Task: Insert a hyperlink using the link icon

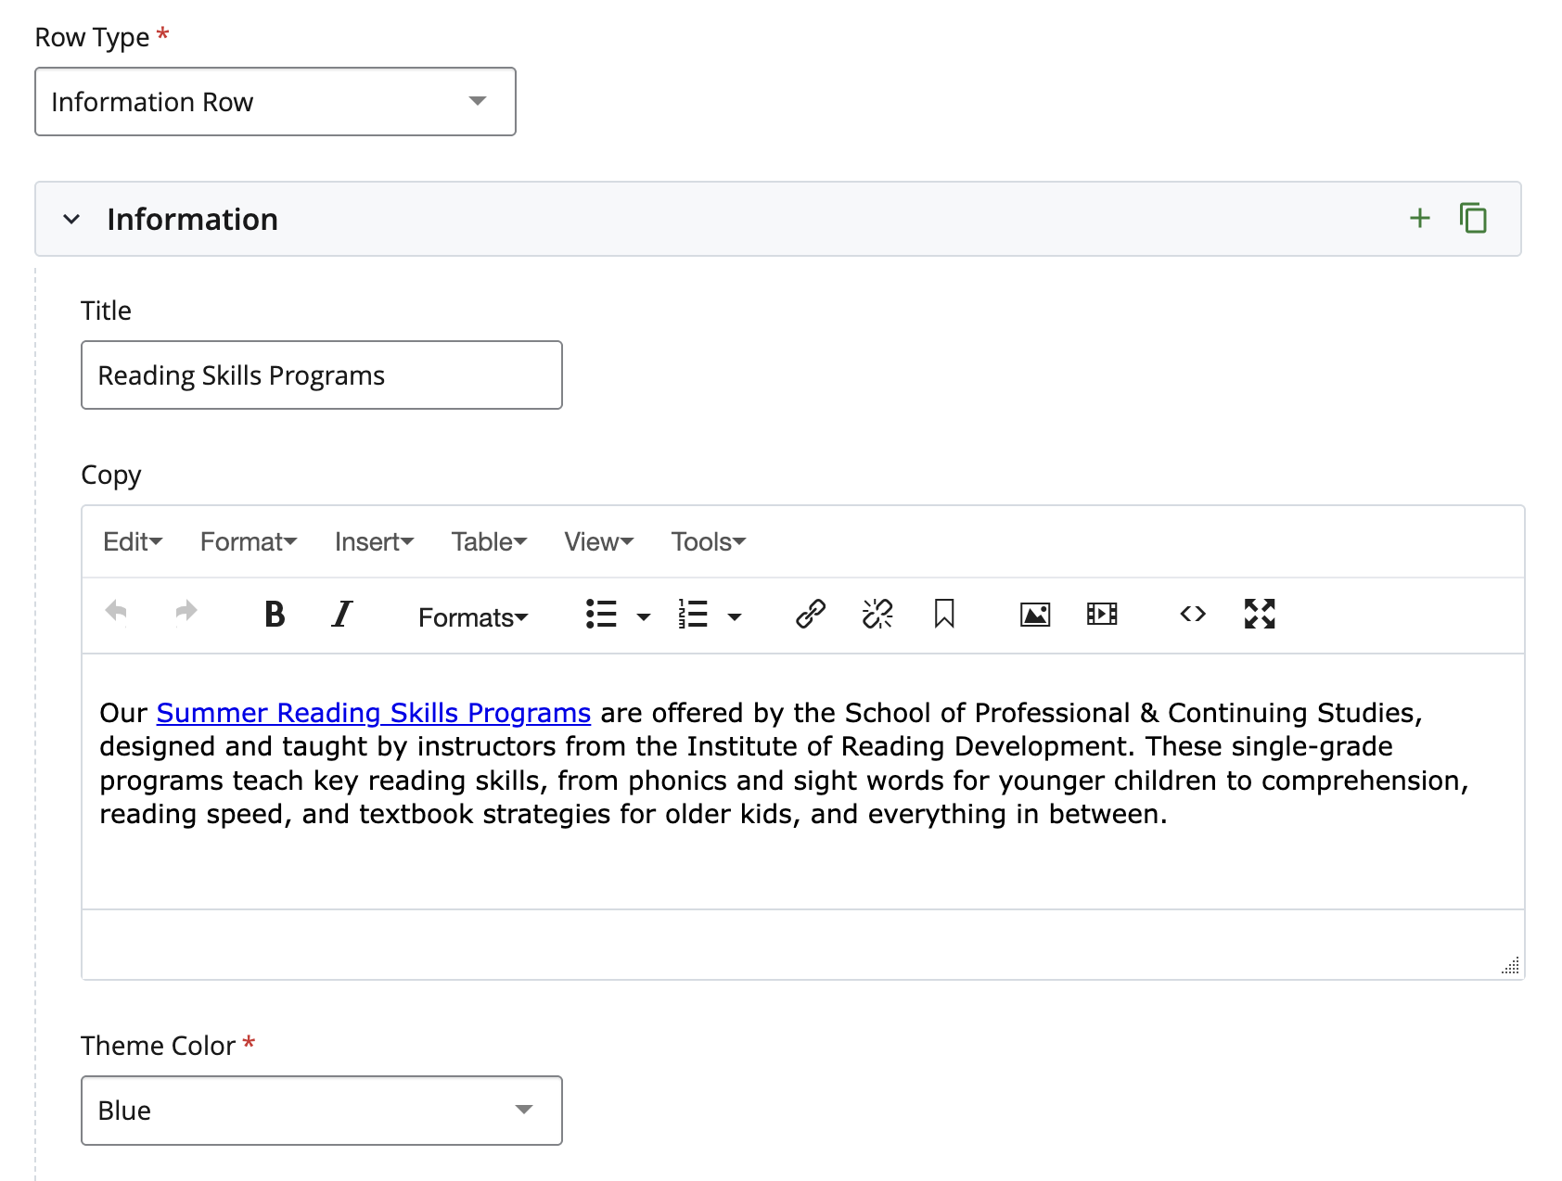Action: (810, 613)
